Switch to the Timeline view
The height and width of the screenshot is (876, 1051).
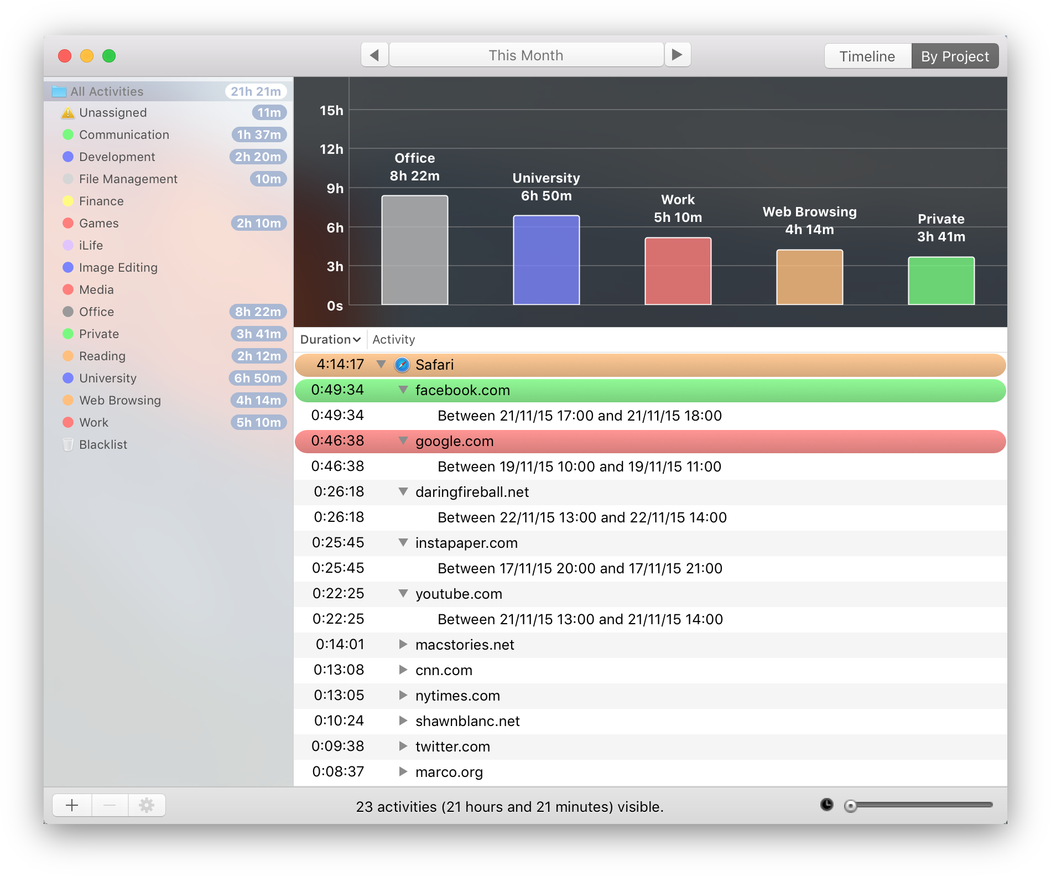click(x=867, y=56)
